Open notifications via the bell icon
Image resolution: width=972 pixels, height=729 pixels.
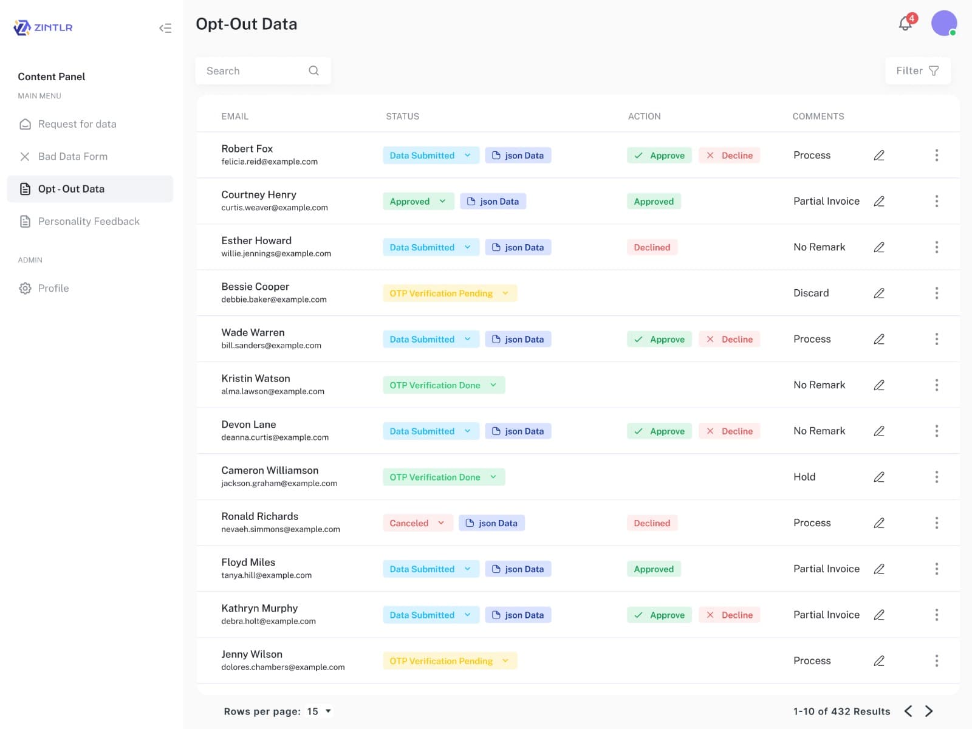tap(905, 24)
